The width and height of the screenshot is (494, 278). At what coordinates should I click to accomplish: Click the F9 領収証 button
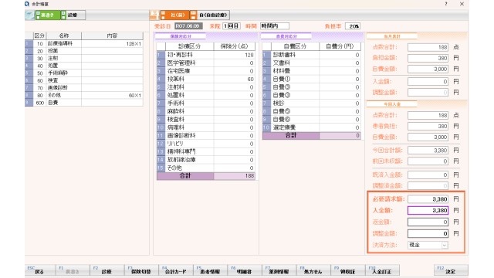point(347,270)
